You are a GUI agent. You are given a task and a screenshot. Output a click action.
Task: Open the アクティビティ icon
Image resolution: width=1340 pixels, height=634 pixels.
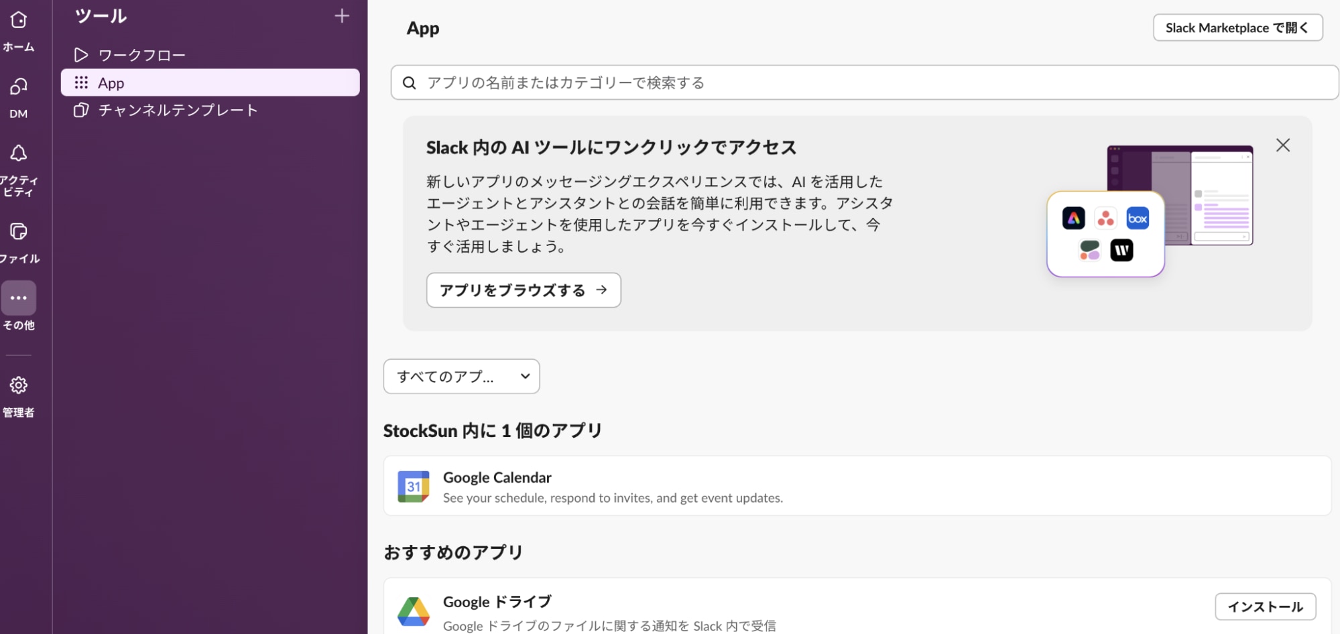click(x=19, y=153)
